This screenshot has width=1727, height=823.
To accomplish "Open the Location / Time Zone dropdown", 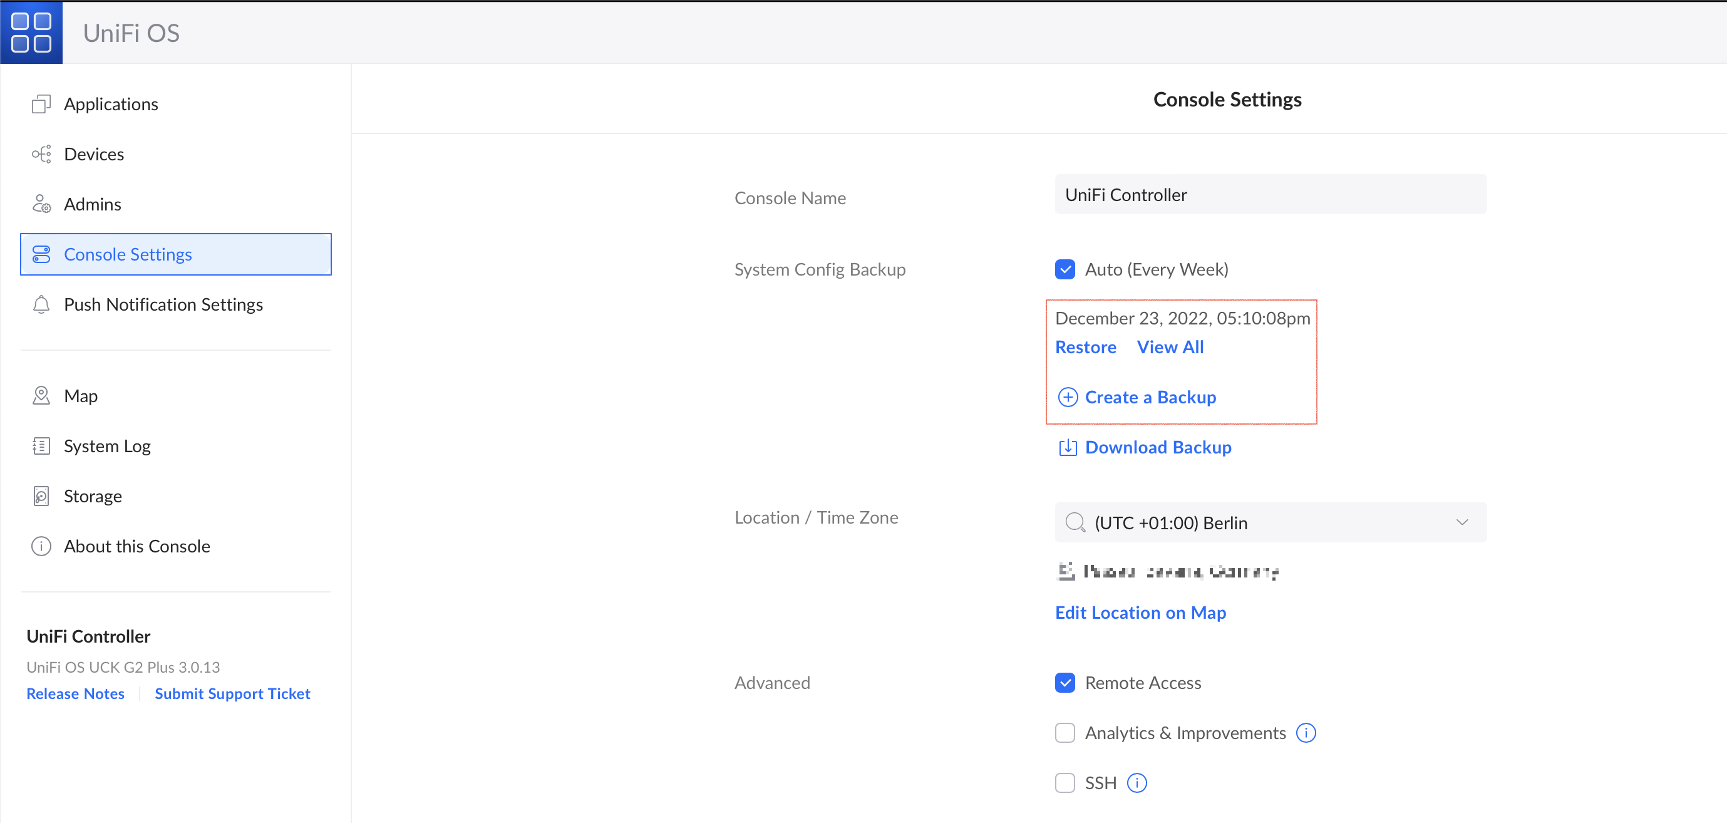I will pyautogui.click(x=1269, y=522).
